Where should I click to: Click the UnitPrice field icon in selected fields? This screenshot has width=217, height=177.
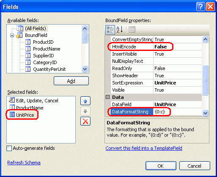pyautogui.click(x=12, y=115)
